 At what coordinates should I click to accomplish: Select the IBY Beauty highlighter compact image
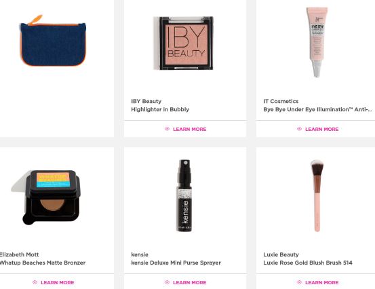coord(183,43)
